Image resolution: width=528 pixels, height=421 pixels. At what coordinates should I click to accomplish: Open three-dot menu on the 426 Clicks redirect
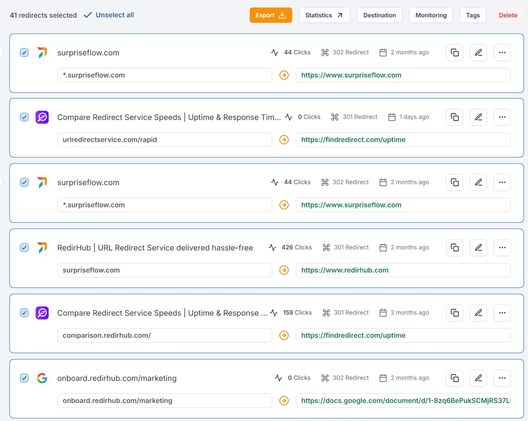pos(502,248)
